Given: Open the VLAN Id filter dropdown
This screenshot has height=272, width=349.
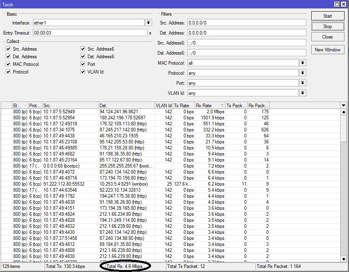Looking at the screenshot, I should click(302, 93).
